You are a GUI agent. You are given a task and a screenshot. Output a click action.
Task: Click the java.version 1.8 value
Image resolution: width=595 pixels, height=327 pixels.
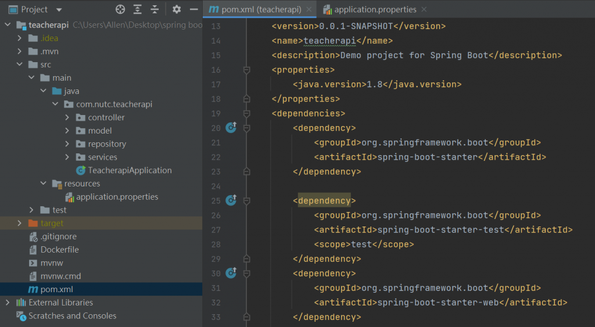click(x=375, y=84)
